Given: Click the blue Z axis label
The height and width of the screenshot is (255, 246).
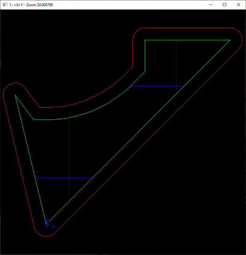Looking at the screenshot, I should [47, 226].
